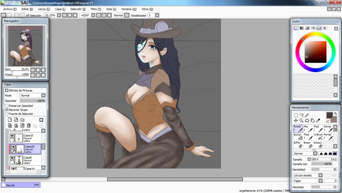Choose the Bucket fill tool
342x193 pixels.
click(298, 137)
